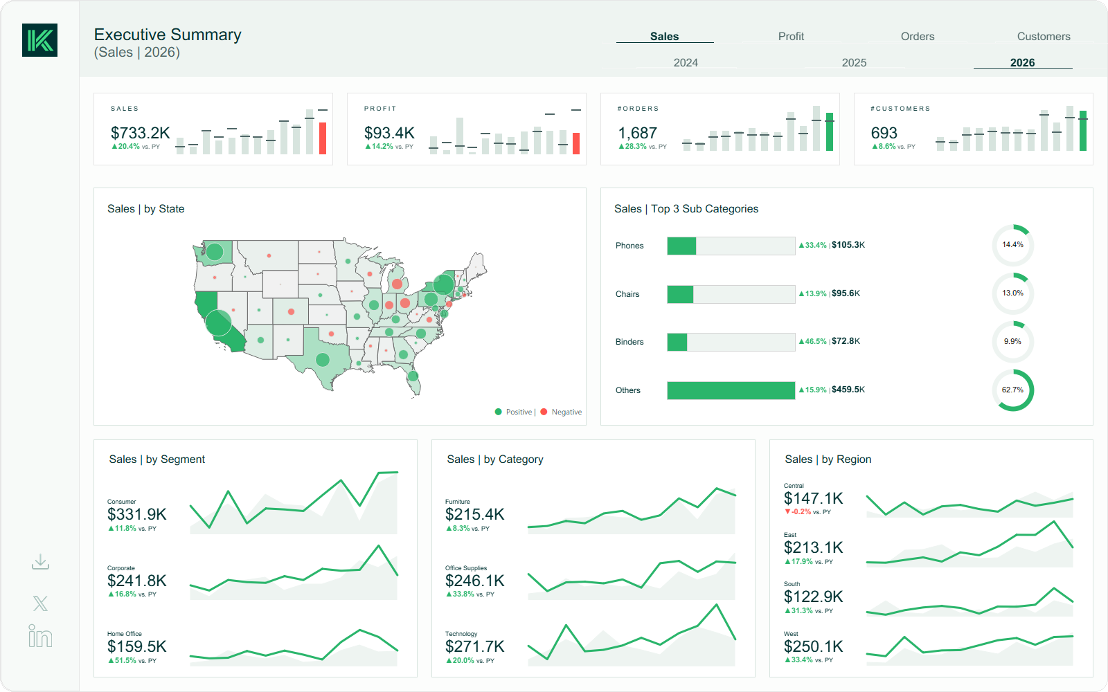Image resolution: width=1108 pixels, height=692 pixels.
Task: Click the 13.0% donut chart
Action: click(x=1012, y=293)
